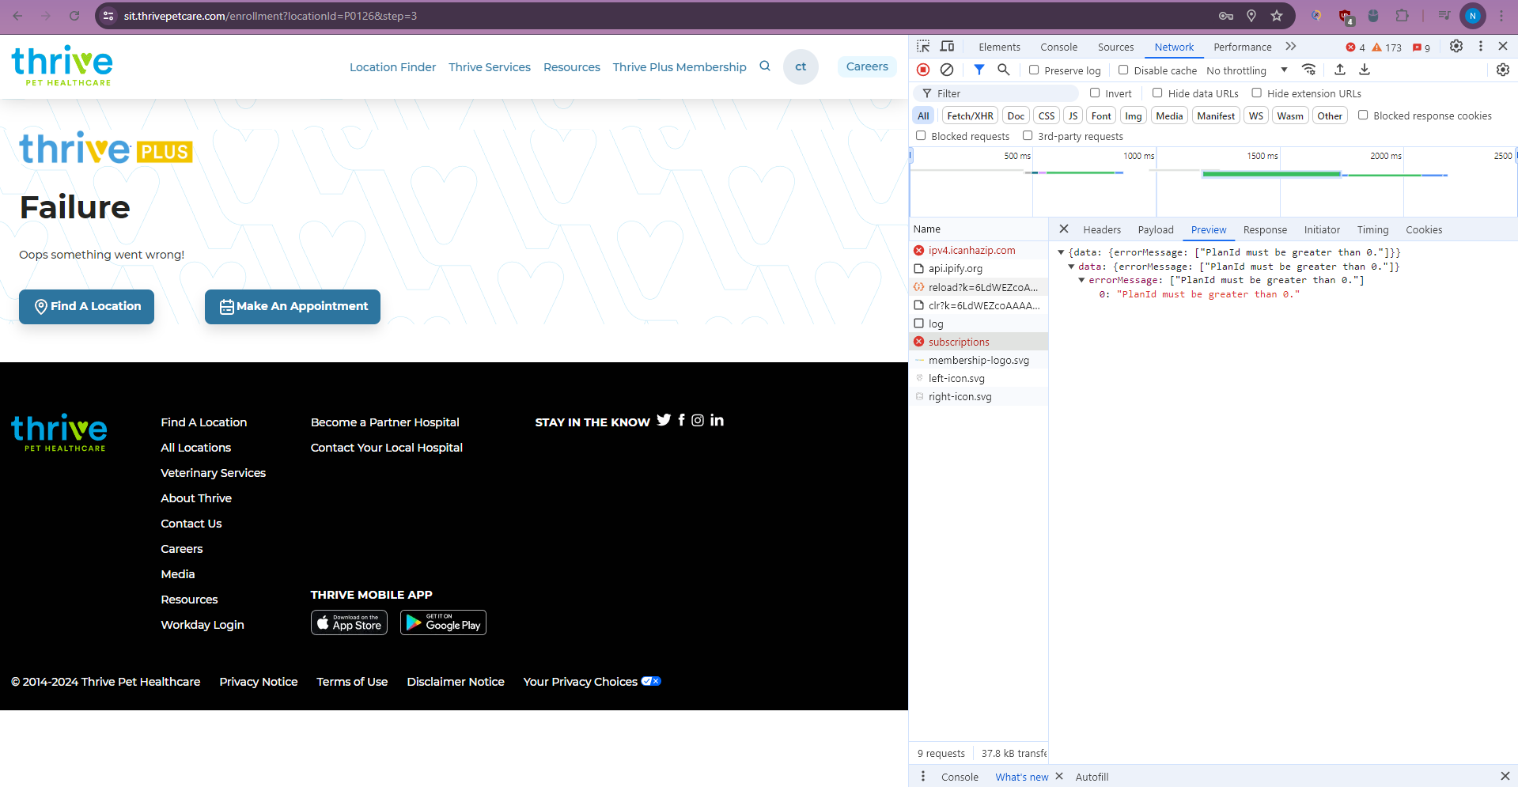Open the Twitter social icon
Screen dimensions: 1518x787
(x=664, y=420)
